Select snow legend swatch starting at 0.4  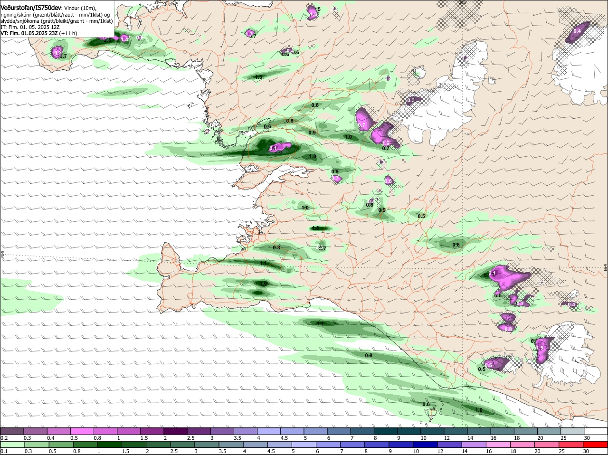point(58,431)
